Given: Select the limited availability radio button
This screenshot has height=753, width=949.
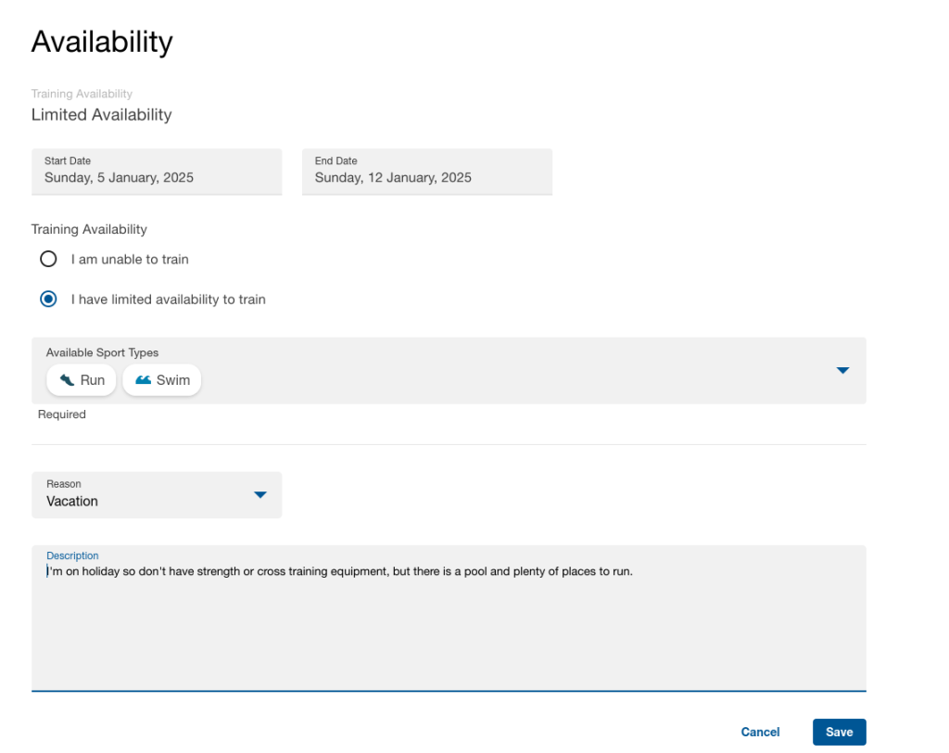Looking at the screenshot, I should (48, 300).
